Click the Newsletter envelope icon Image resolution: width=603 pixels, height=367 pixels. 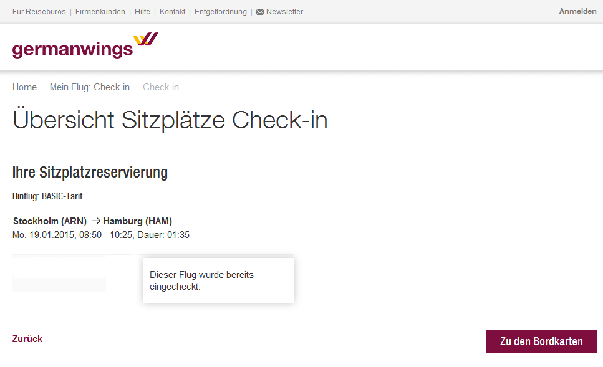pyautogui.click(x=260, y=12)
